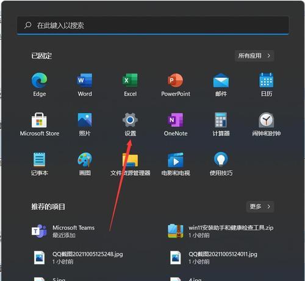
Task: Open Microsoft Store app
Action: [x=39, y=124]
